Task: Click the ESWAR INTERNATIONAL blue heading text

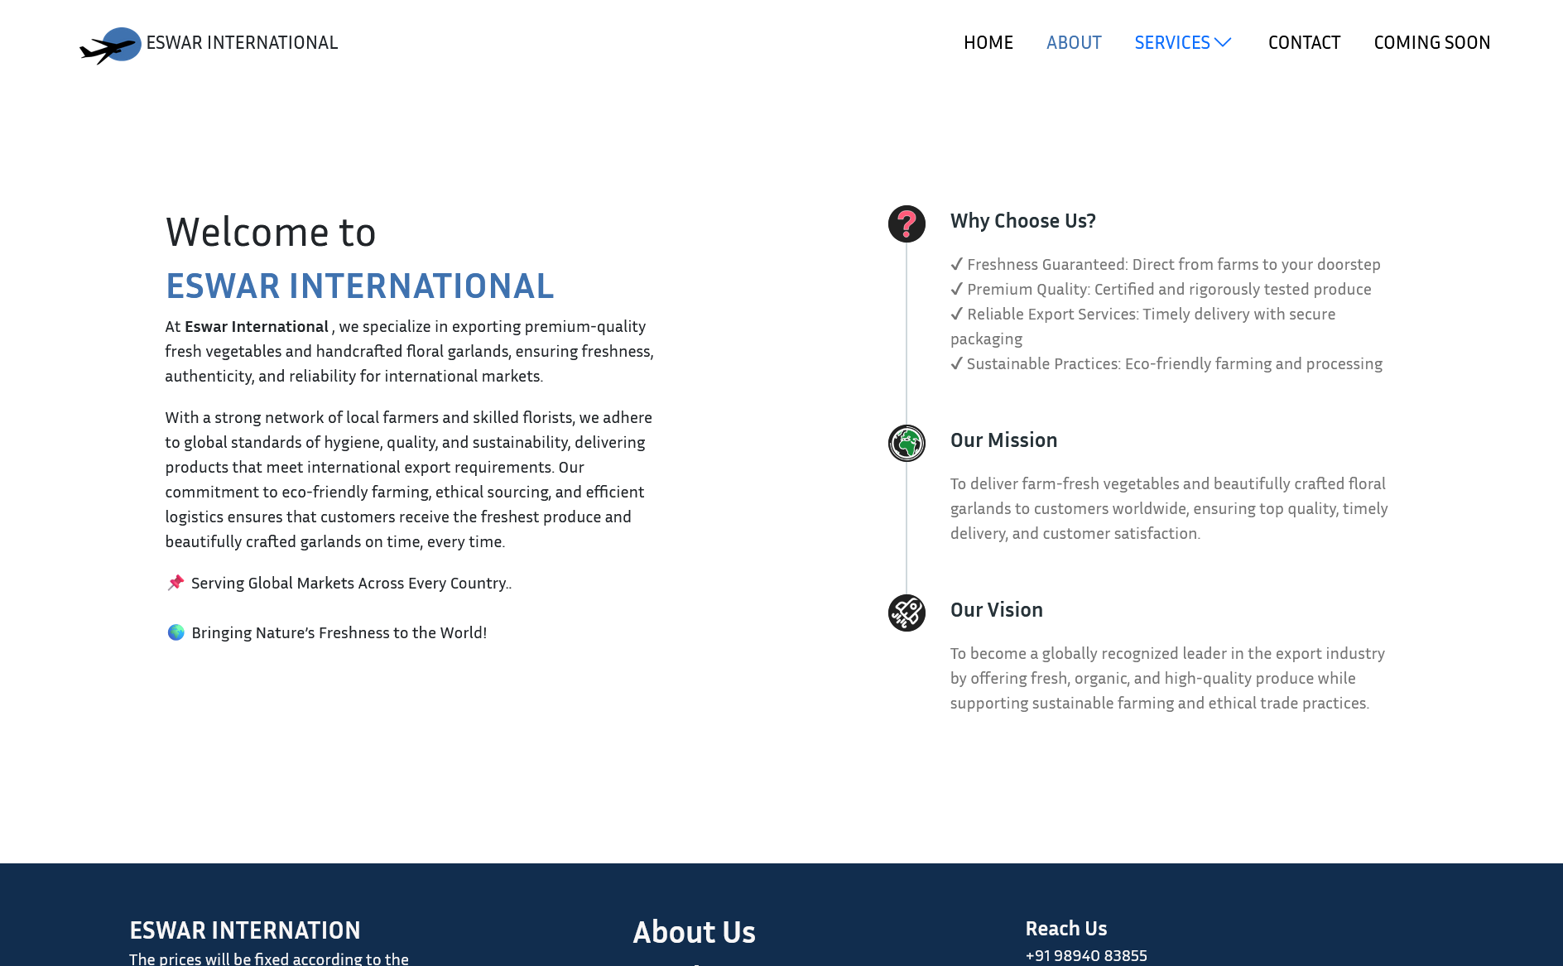Action: click(360, 286)
